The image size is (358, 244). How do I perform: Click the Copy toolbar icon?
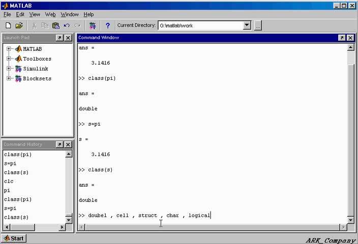click(45, 25)
